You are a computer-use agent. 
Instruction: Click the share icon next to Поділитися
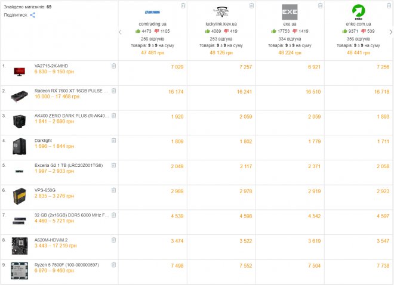click(32, 15)
